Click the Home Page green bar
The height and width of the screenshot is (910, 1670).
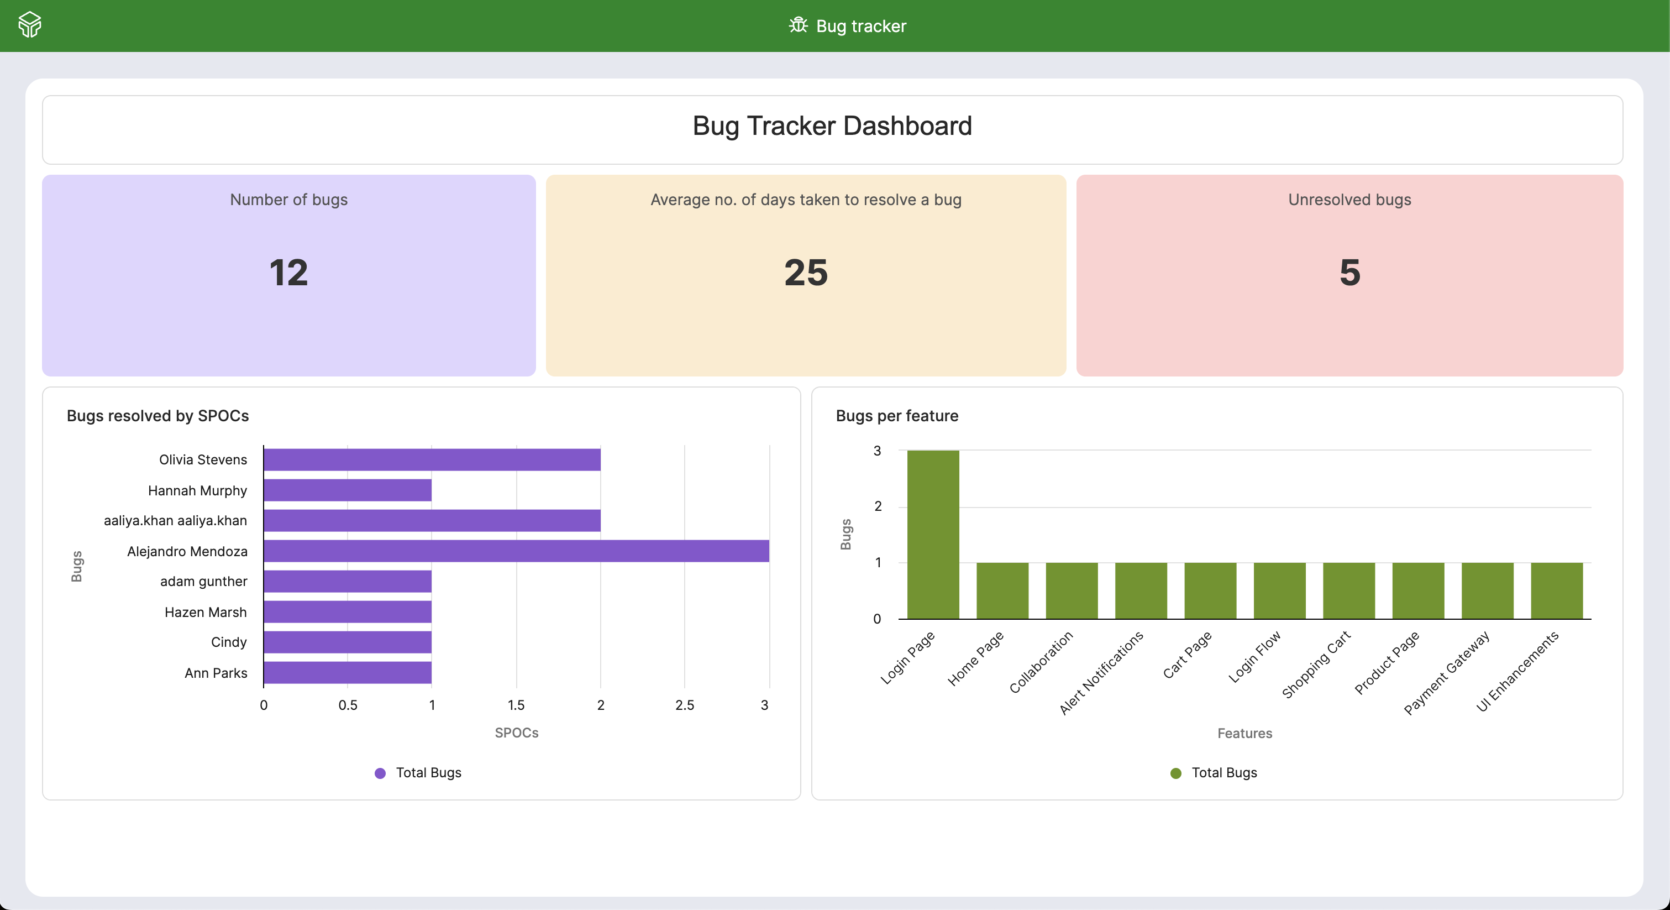click(x=1002, y=590)
